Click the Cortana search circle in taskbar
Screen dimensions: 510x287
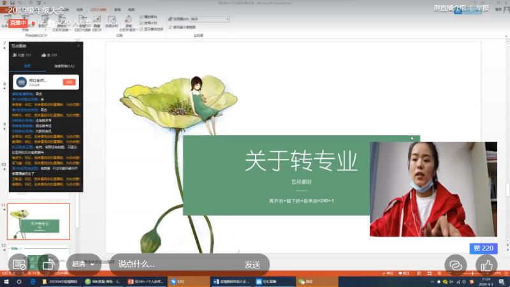[19, 282]
